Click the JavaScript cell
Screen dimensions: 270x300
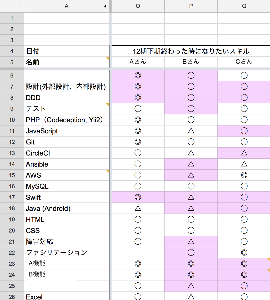coord(67,131)
